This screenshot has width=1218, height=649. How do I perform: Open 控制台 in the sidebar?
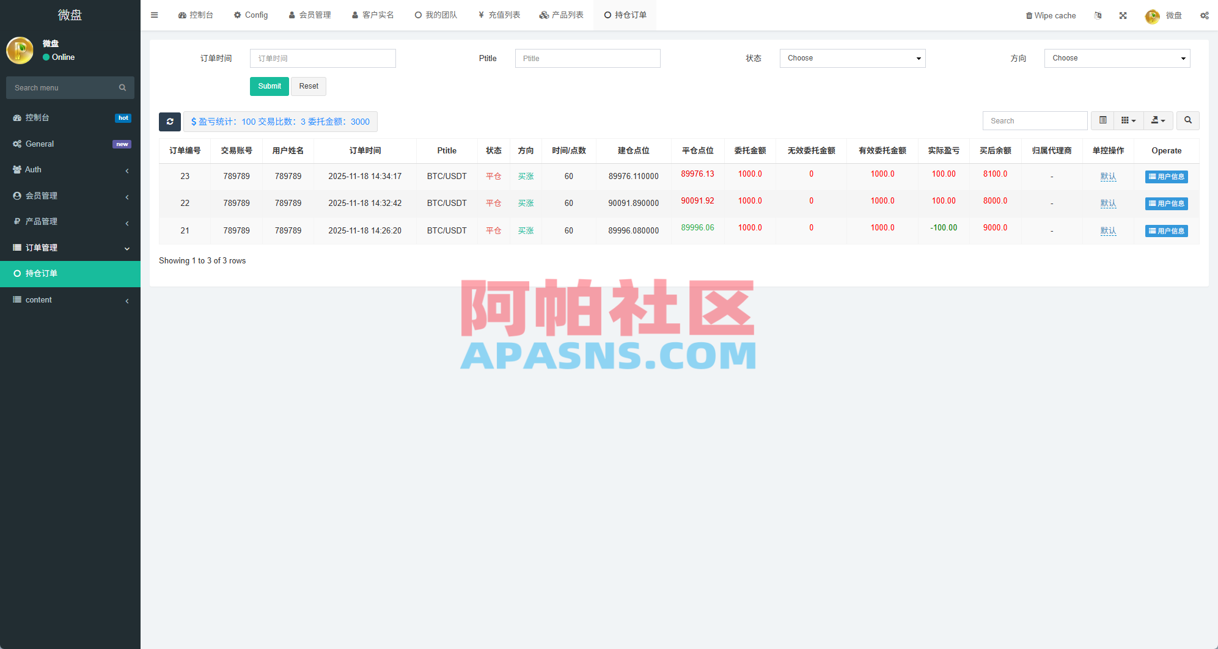[x=70, y=117]
